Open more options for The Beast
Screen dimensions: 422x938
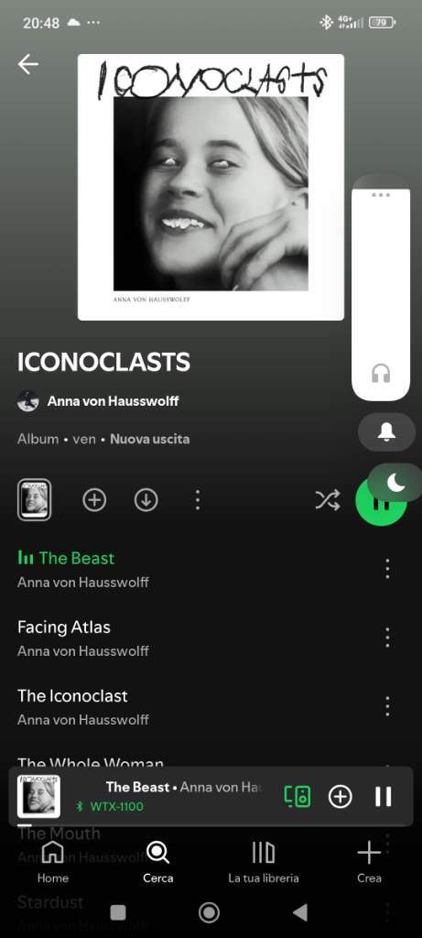point(387,569)
